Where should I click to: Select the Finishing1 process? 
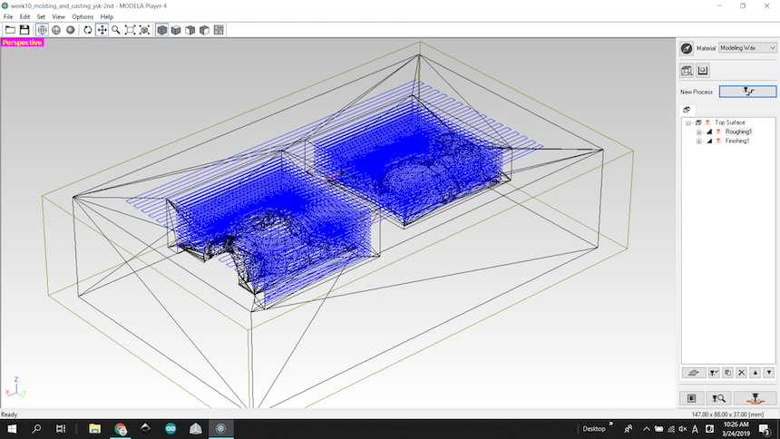click(x=737, y=141)
